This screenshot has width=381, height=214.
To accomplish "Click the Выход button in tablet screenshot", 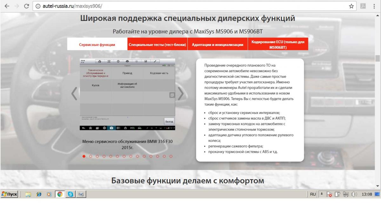I will coord(169,121).
